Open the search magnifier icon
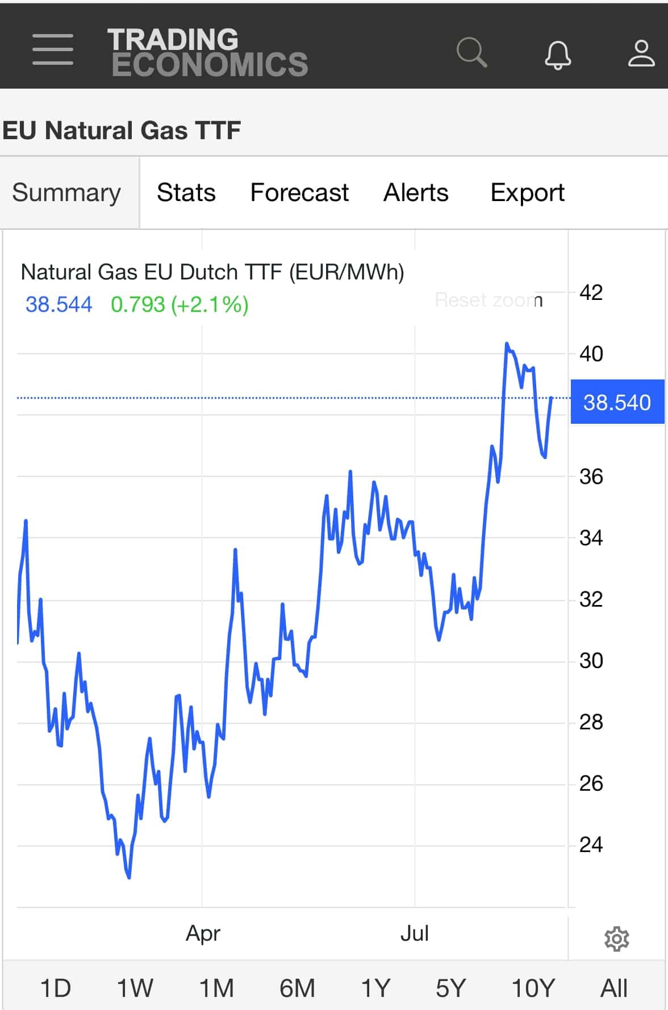The image size is (668, 1010). click(x=472, y=52)
